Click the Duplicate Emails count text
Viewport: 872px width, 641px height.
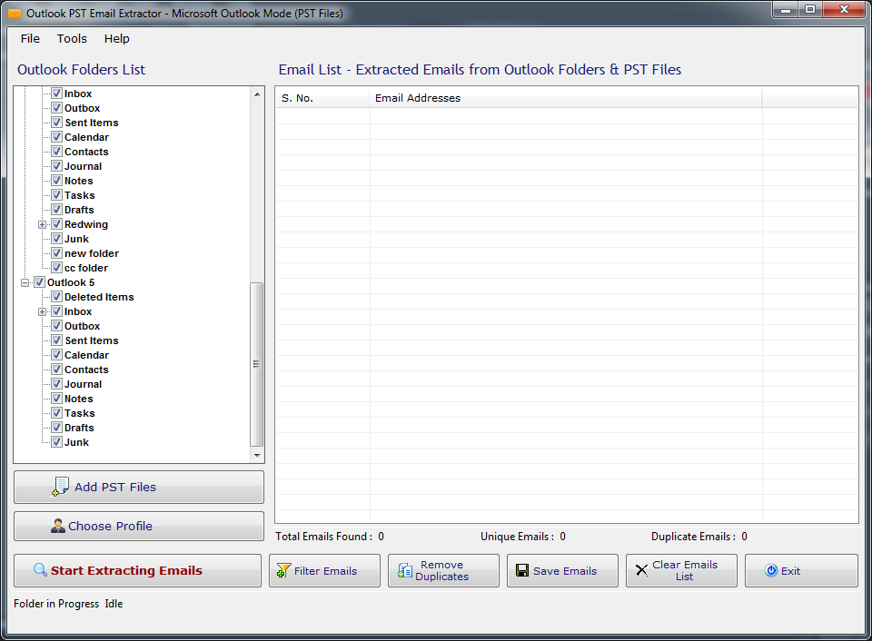(x=699, y=537)
